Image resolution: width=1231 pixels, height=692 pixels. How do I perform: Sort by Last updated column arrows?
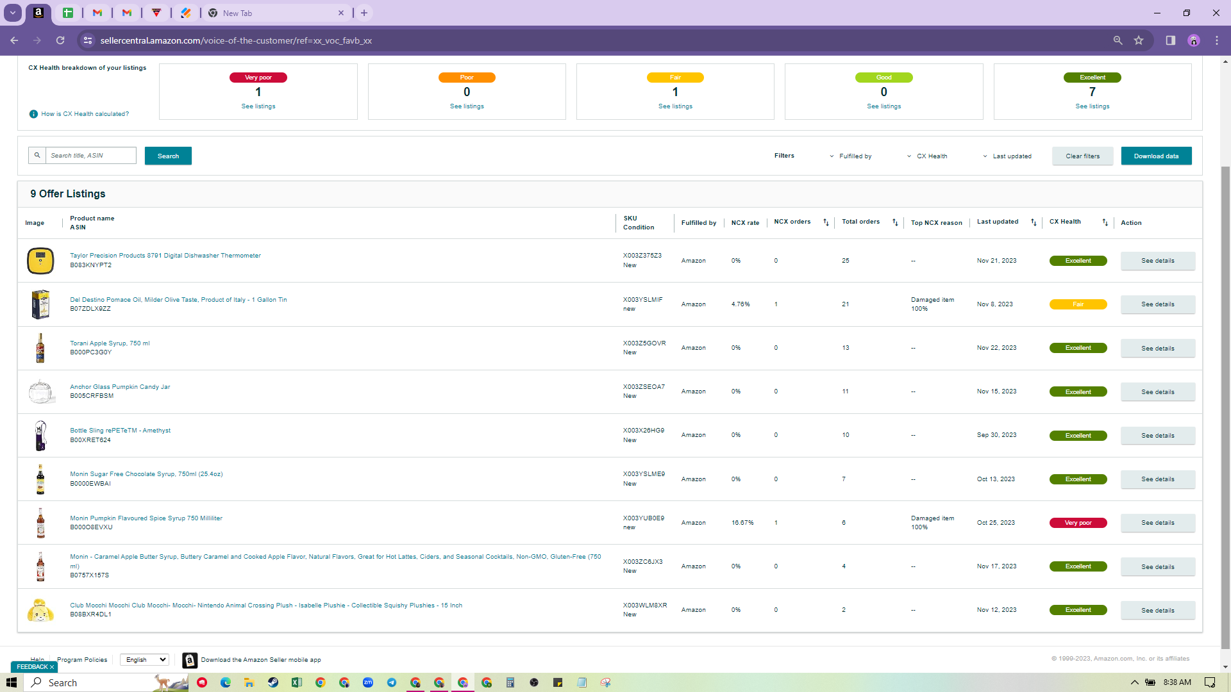tap(1034, 222)
